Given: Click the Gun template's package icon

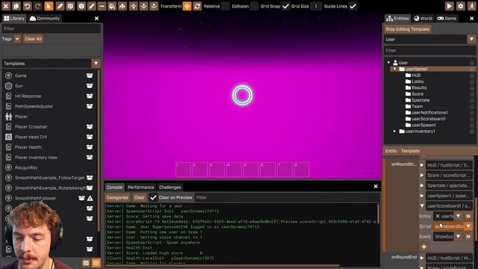Looking at the screenshot, I should point(90,86).
